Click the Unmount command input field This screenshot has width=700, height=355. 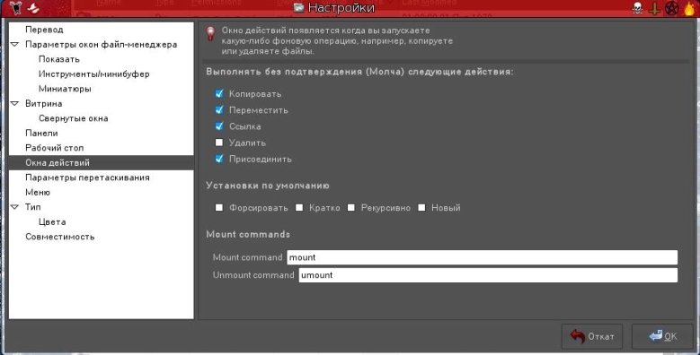click(x=488, y=275)
